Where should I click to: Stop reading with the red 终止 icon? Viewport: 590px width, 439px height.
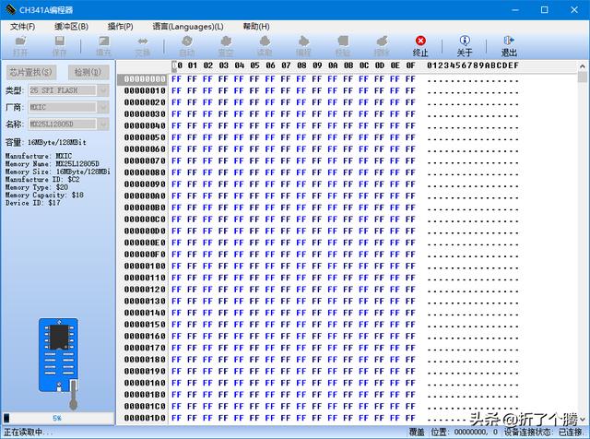click(x=420, y=45)
